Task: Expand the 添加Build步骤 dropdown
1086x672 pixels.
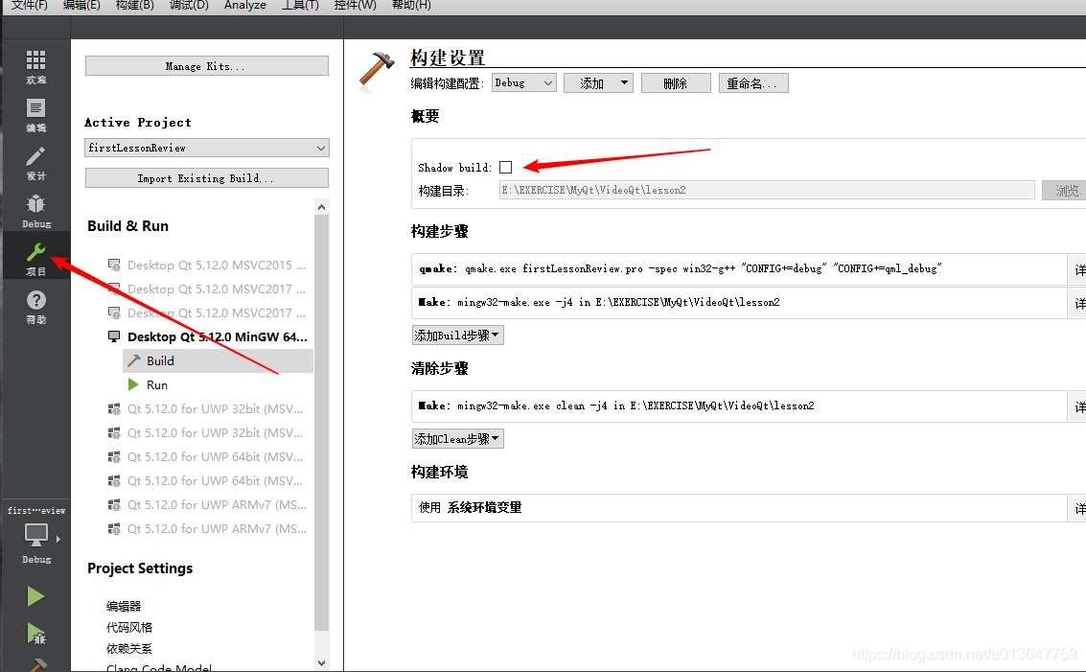Action: [x=458, y=336]
